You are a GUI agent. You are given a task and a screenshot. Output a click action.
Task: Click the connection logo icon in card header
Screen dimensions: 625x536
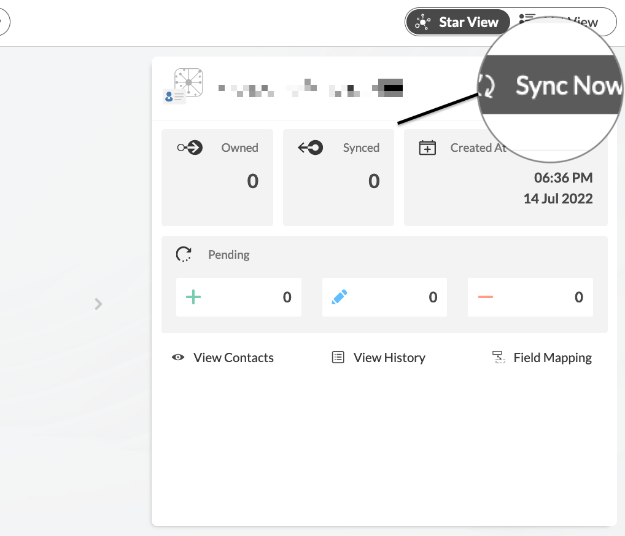pyautogui.click(x=184, y=85)
